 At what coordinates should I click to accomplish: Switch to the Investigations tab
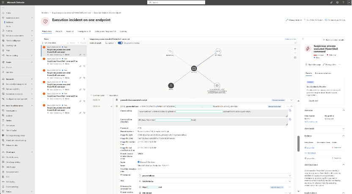[x=84, y=31]
